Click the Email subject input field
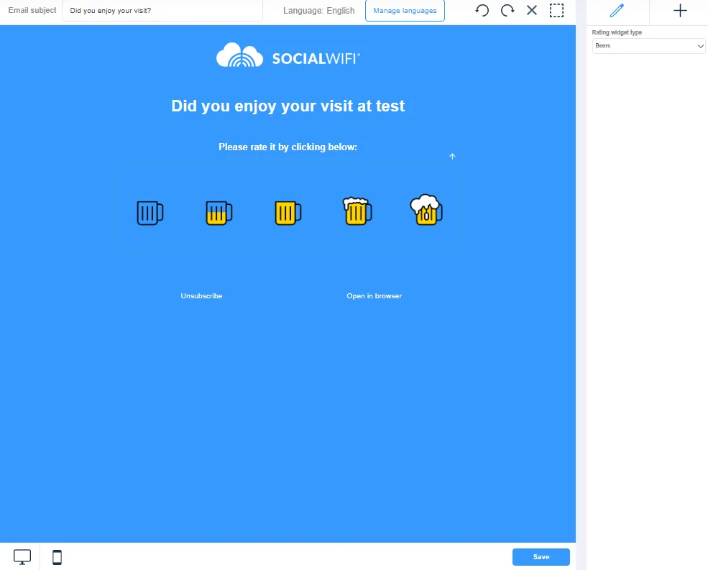708x570 pixels. pos(162,11)
